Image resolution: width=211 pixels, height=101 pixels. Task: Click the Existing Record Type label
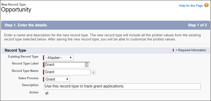[x=23, y=57]
